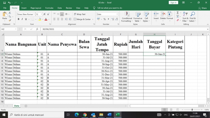The image size is (210, 118).
Task: Switch to the Insert tab
Action: [24, 8]
